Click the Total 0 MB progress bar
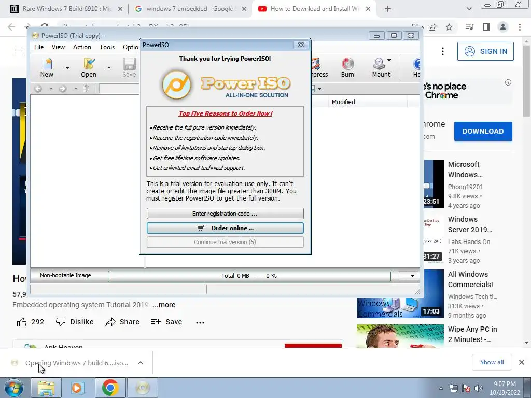 (x=249, y=276)
